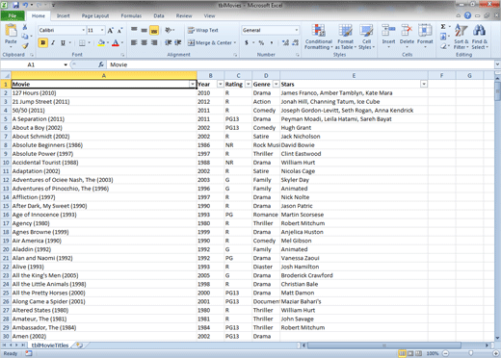
Task: Click the Increase Decimal icon
Action: click(285, 42)
